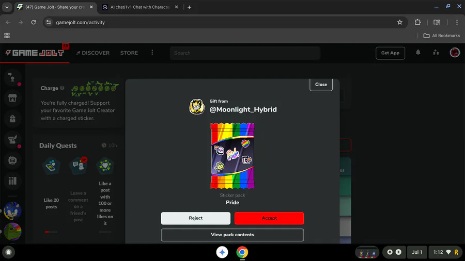465x261 pixels.
Task: Open the apps grid shortcut
Action: click(7, 36)
